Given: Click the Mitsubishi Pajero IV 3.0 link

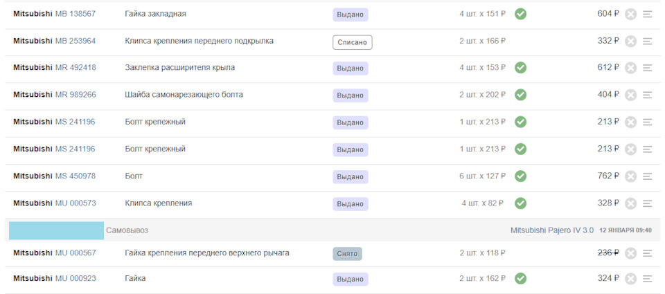Looking at the screenshot, I should coord(551,230).
